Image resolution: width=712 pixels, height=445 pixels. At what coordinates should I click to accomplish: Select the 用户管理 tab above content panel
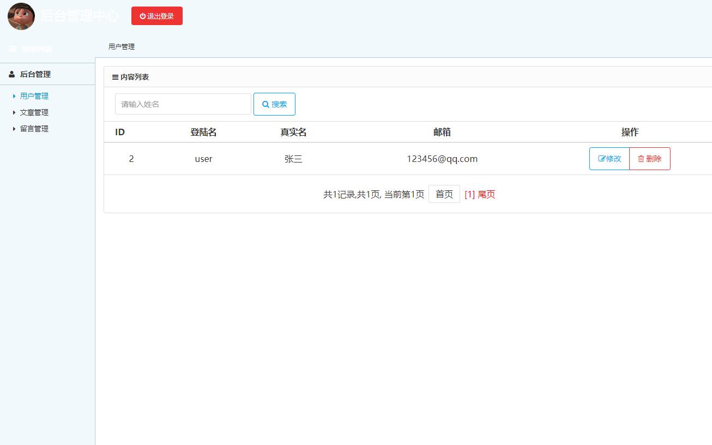tap(122, 47)
